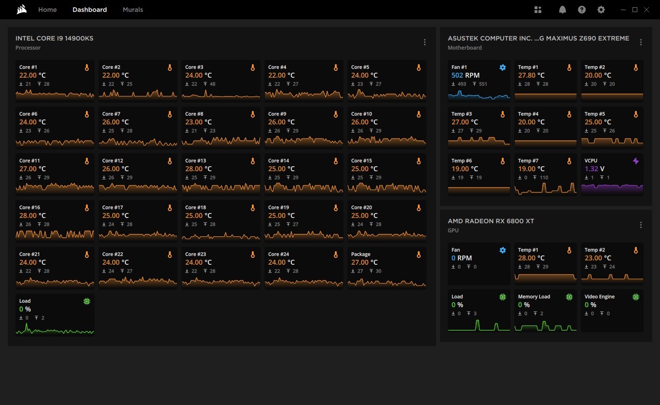The height and width of the screenshot is (405, 660).
Task: Select the Video Engine tile
Action: coord(612,311)
